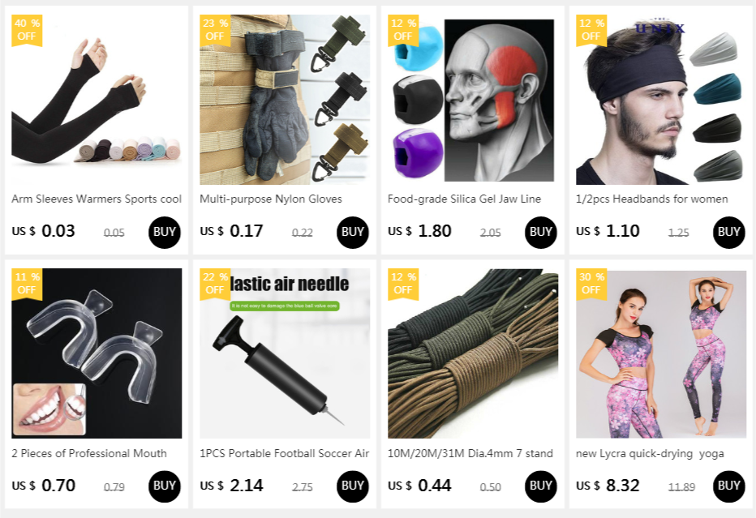Viewport: 756px width, 518px height.
Task: Open the paracord rope bundle image
Action: [x=472, y=353]
